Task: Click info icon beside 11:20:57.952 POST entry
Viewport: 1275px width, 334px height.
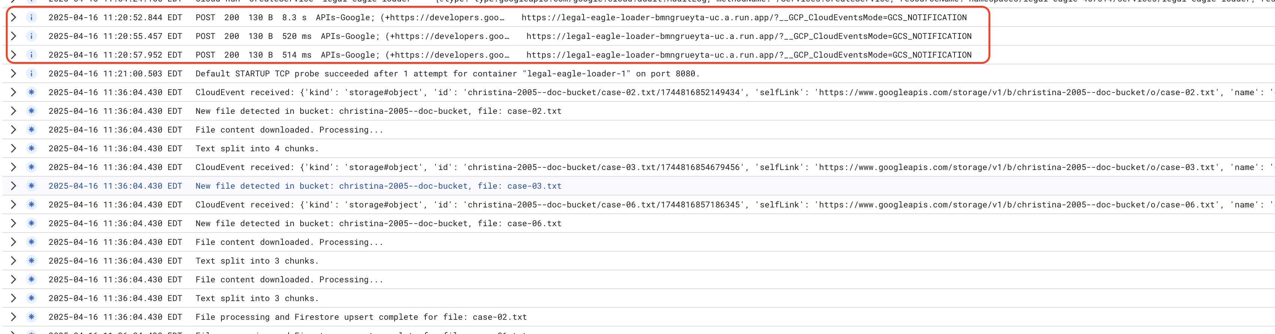Action: click(31, 55)
